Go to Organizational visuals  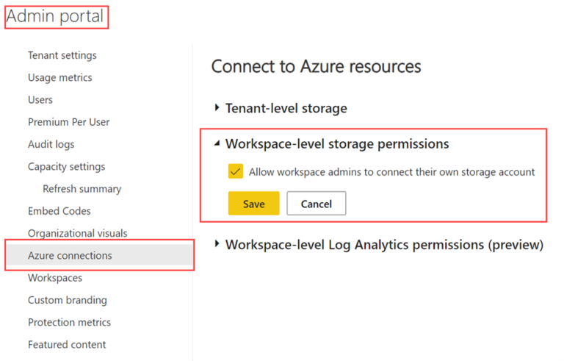click(x=78, y=234)
